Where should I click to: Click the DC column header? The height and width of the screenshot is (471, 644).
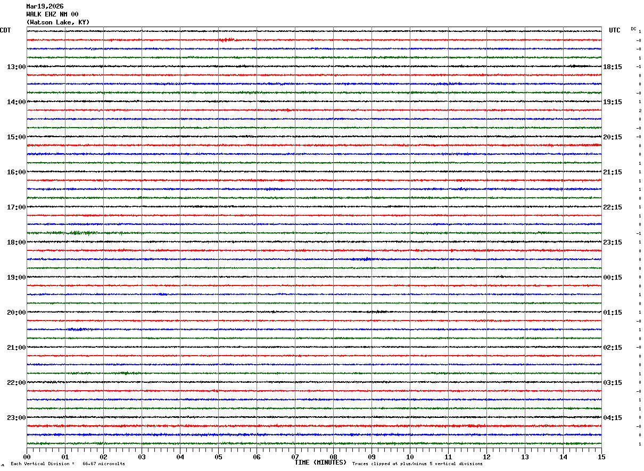[x=633, y=28]
